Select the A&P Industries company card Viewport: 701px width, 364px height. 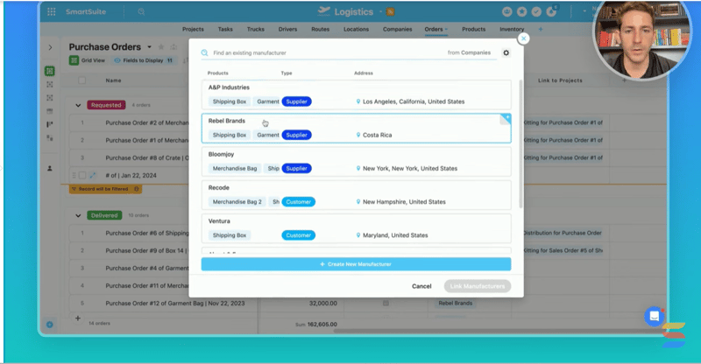coord(356,94)
